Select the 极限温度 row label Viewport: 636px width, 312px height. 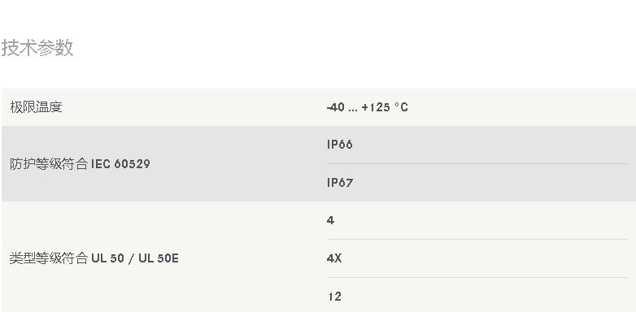[36, 107]
